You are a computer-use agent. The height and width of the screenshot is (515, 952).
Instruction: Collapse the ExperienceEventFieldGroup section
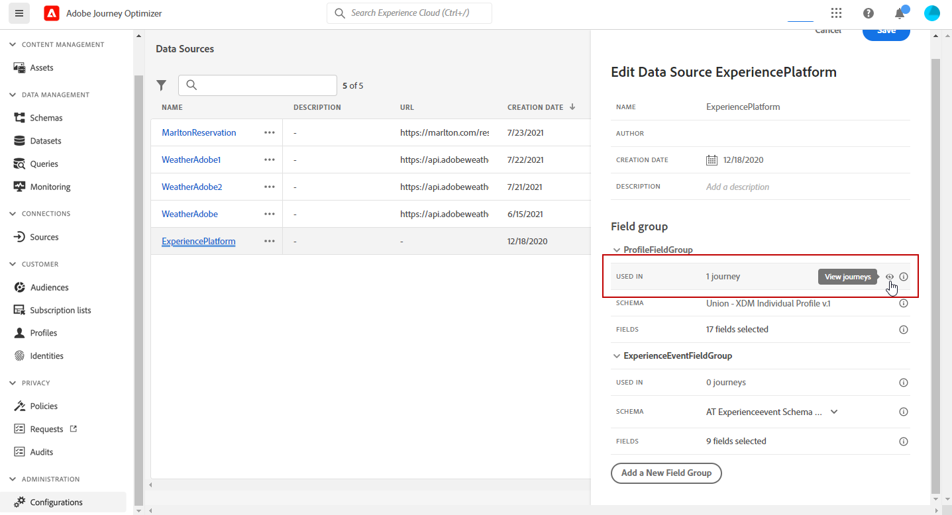point(617,356)
